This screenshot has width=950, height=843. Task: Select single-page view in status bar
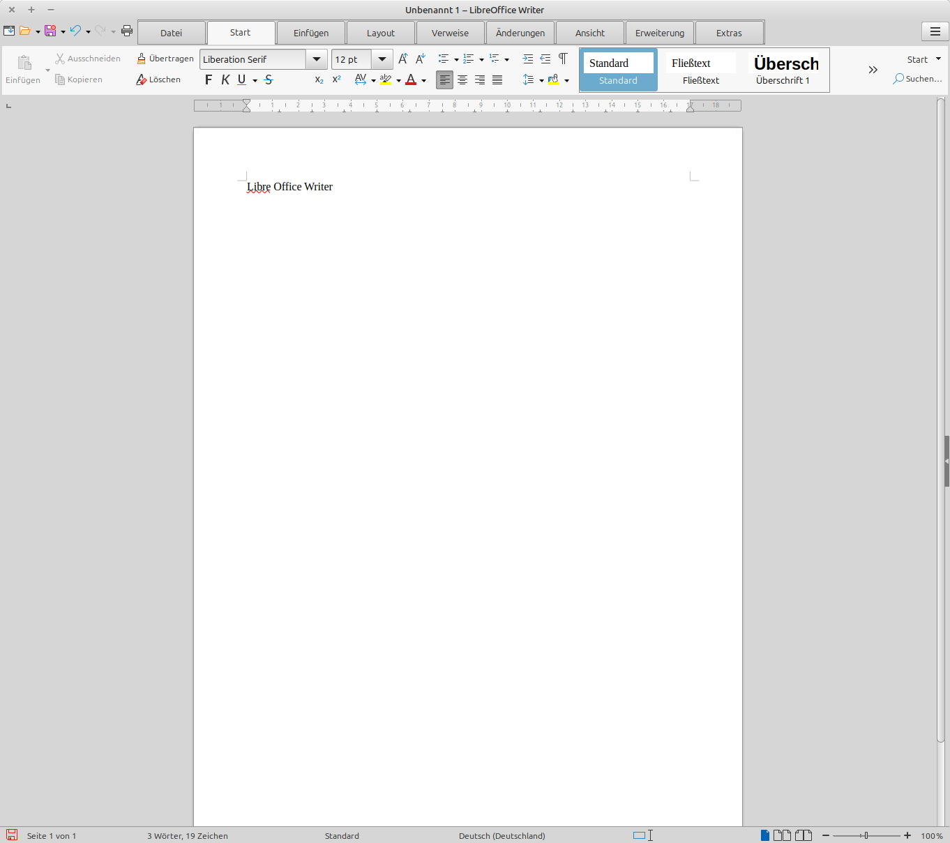765,835
